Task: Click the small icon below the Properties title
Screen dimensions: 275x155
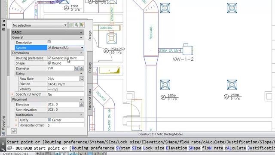Action: click(3, 134)
